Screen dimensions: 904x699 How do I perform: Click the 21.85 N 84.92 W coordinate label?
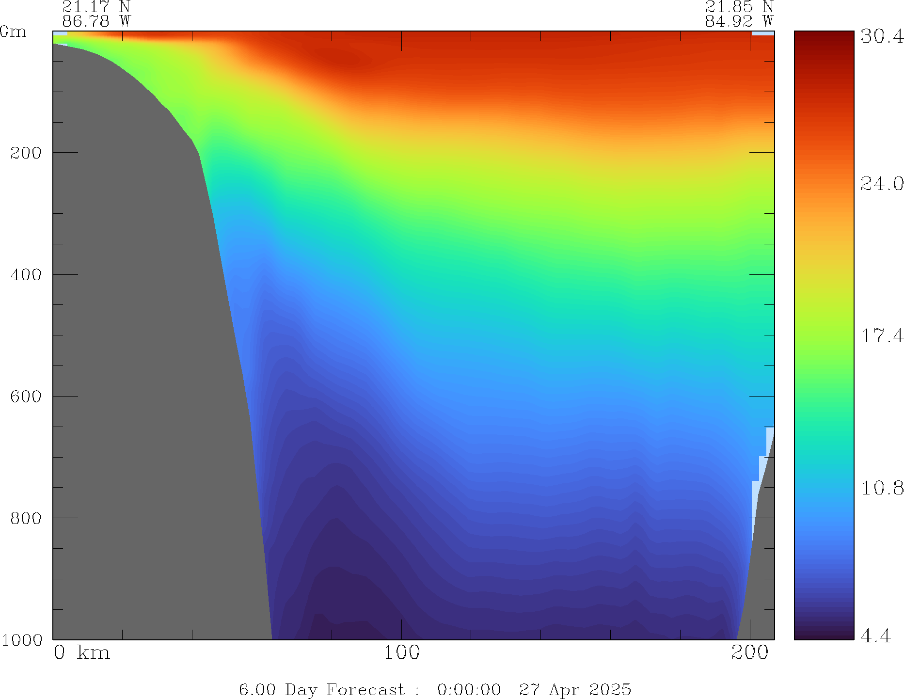coord(739,14)
